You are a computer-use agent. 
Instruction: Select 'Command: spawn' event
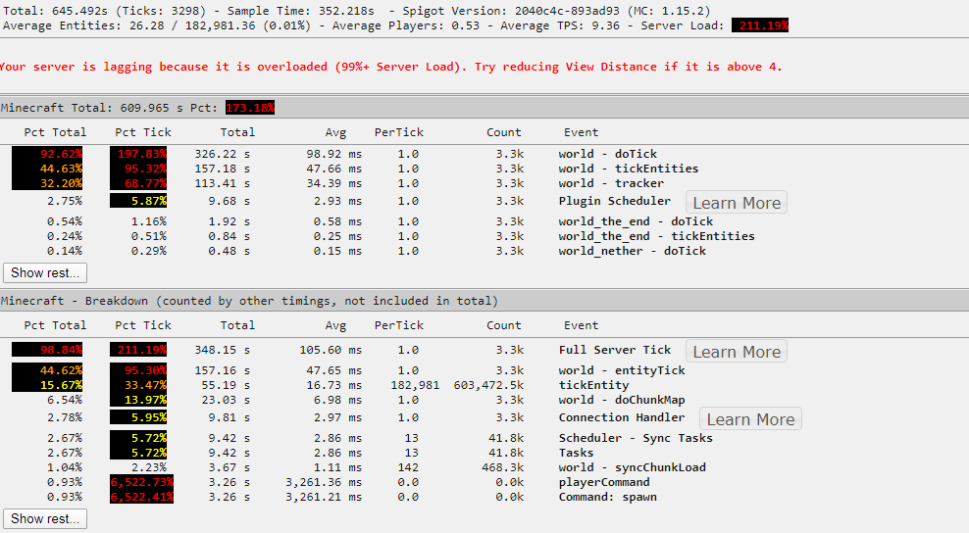pos(607,497)
